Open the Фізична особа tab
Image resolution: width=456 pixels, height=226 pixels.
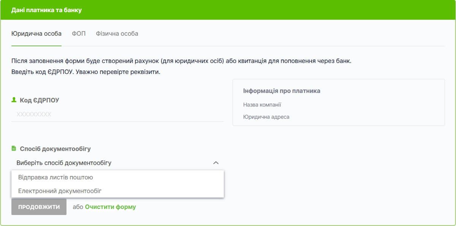[x=117, y=33]
